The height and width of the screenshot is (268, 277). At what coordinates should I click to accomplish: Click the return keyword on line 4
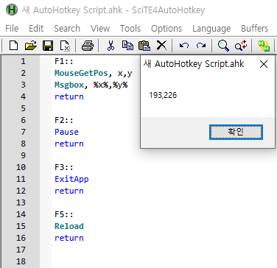[x=69, y=96]
